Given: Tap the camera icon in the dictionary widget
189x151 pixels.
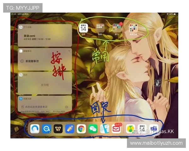Looking at the screenshot, I should click(66, 107).
